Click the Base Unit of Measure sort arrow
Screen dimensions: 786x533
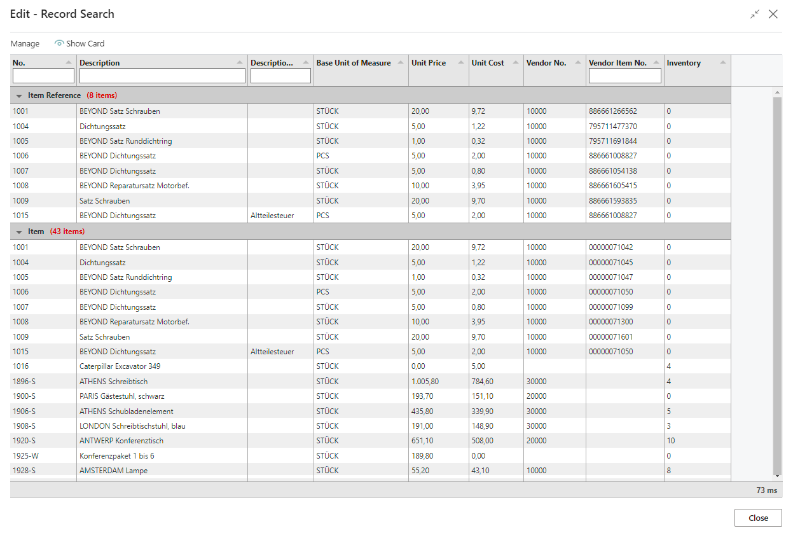point(401,62)
